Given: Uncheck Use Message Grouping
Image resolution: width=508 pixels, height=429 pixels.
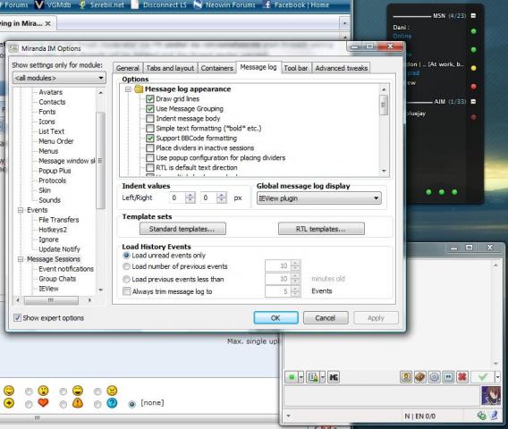Looking at the screenshot, I should 149,109.
